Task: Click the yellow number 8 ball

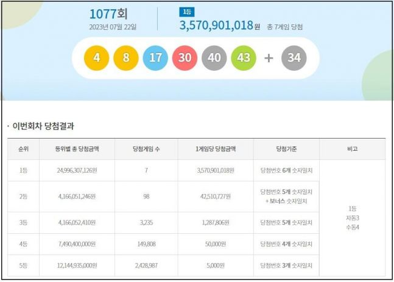Action: [126, 58]
